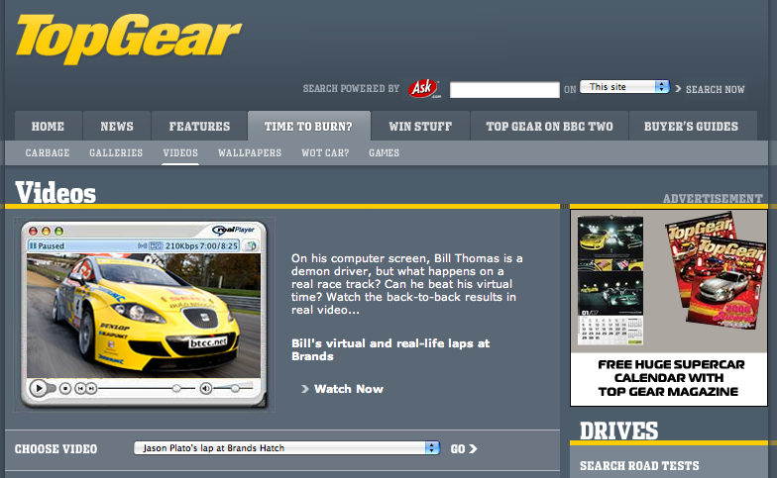Open the Time to Burn? tab

[x=308, y=127]
